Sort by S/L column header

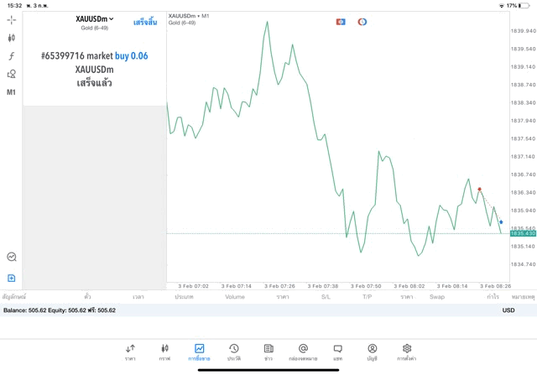point(326,297)
